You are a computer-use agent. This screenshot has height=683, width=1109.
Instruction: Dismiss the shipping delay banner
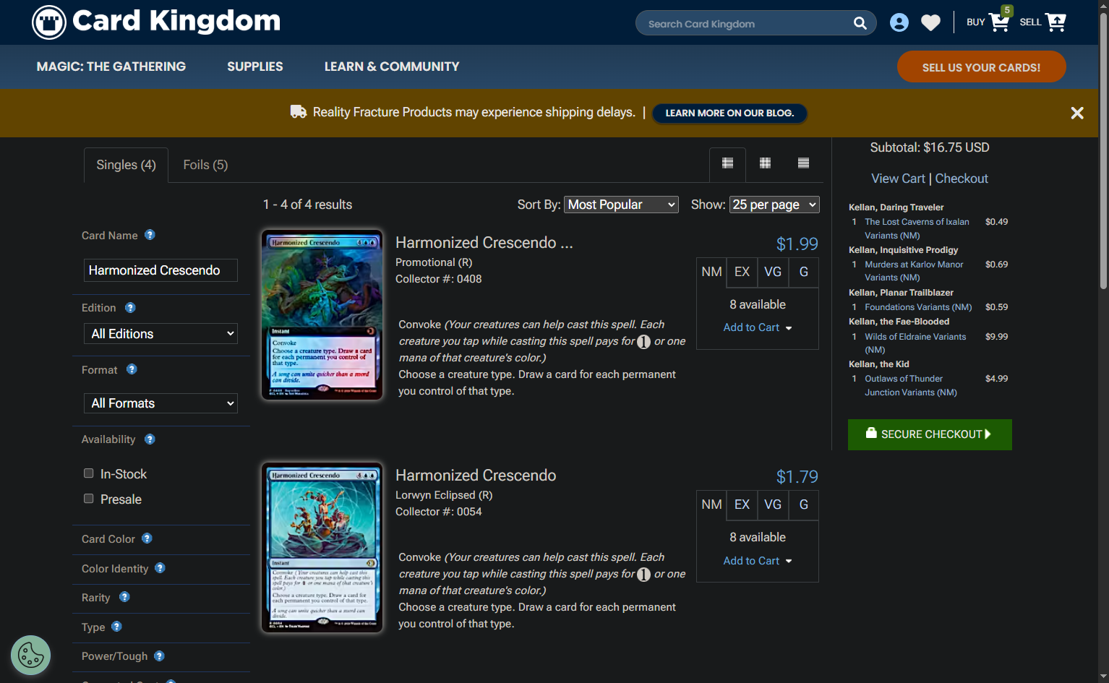[1077, 113]
